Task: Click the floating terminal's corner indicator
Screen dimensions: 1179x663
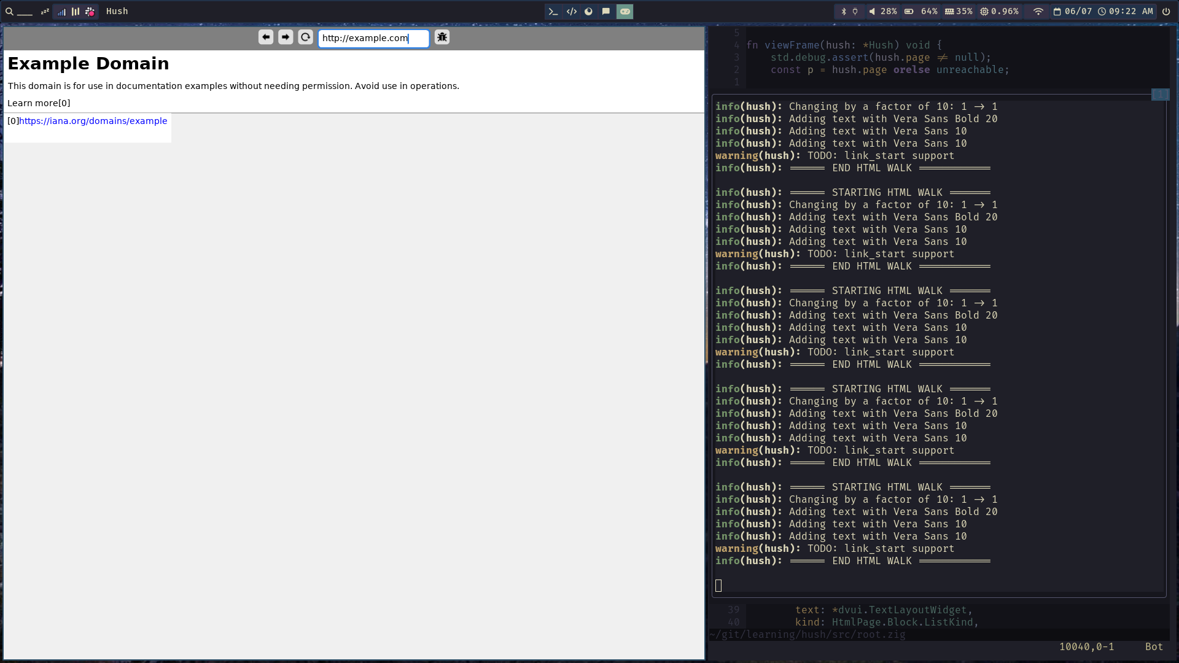Action: pyautogui.click(x=1160, y=95)
